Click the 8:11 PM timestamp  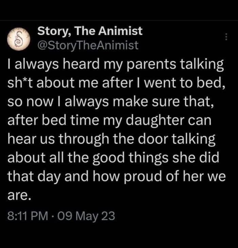click(28, 216)
